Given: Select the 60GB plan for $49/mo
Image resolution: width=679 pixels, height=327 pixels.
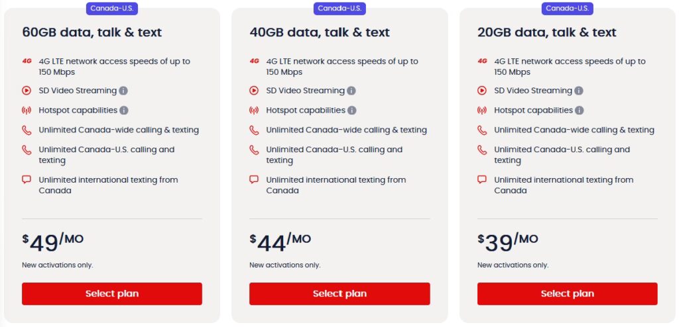Looking at the screenshot, I should [112, 294].
